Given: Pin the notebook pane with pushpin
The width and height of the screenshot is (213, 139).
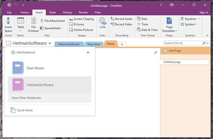Looking at the screenshot, I should pyautogui.click(x=88, y=52).
